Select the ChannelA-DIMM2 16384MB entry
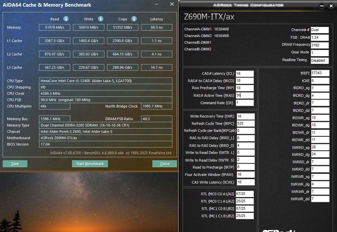 (207, 36)
